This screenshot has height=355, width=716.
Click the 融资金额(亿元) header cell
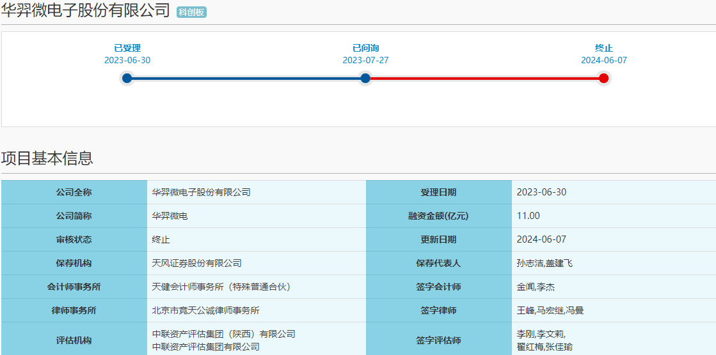pos(439,216)
